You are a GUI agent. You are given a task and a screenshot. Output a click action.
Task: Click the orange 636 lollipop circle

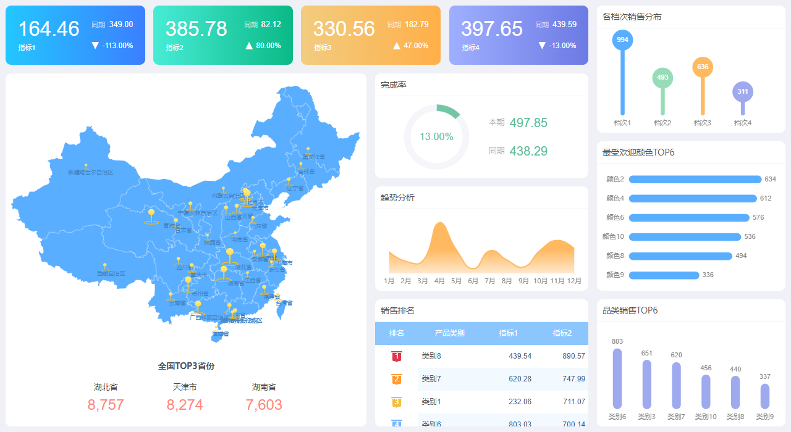[703, 67]
